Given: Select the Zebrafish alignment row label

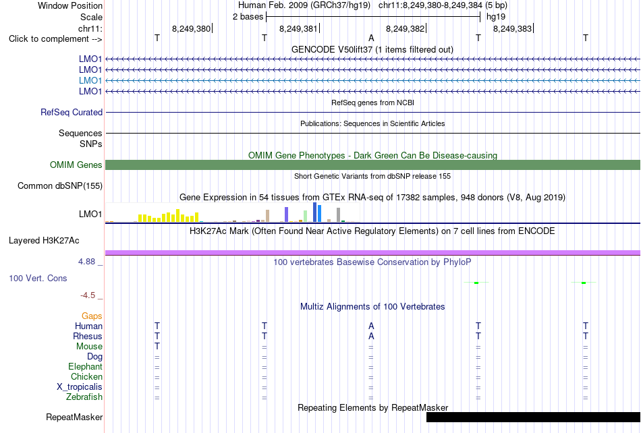Looking at the screenshot, I should [84, 397].
